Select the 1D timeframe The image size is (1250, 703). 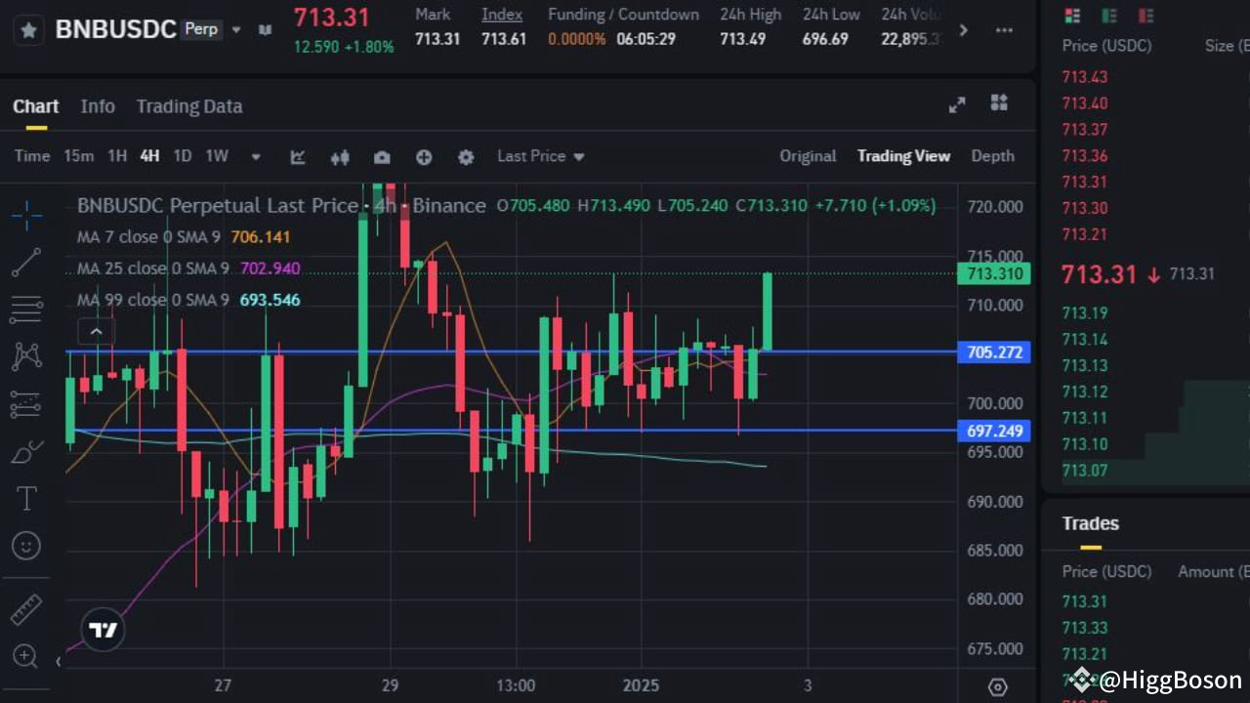(x=182, y=156)
